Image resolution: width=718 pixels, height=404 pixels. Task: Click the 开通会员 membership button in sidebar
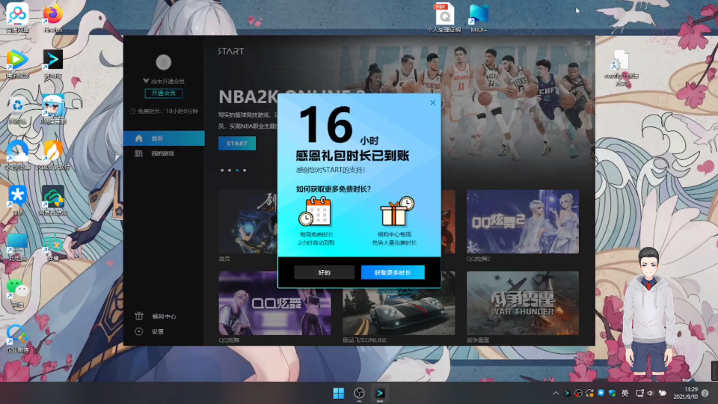tap(164, 93)
